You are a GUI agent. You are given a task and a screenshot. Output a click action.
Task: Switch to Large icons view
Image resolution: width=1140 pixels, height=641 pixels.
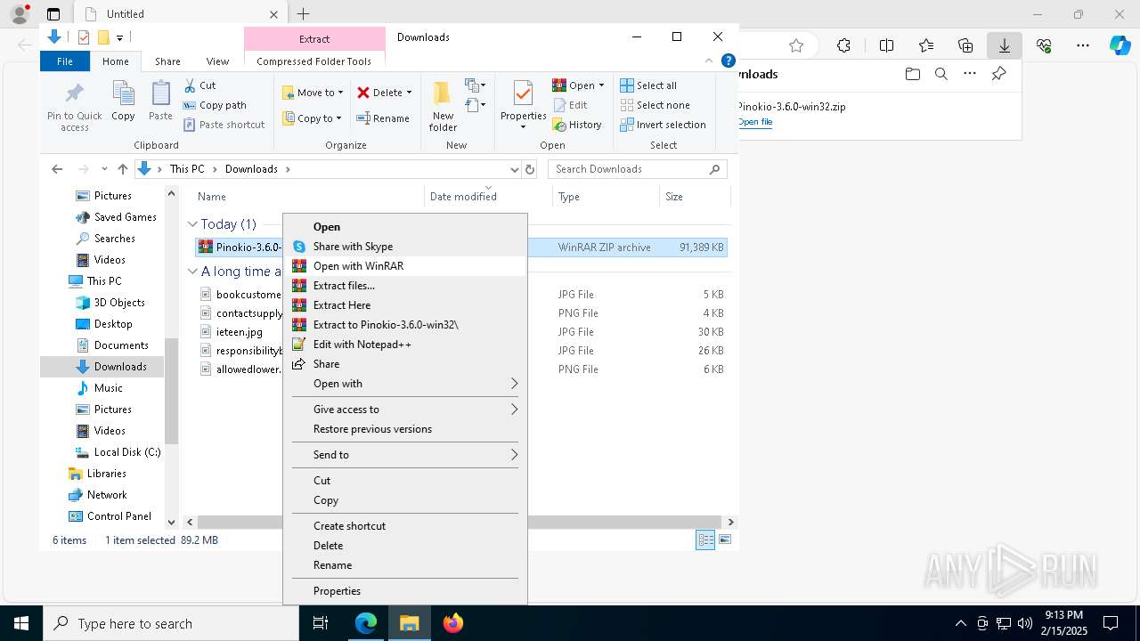pos(725,540)
